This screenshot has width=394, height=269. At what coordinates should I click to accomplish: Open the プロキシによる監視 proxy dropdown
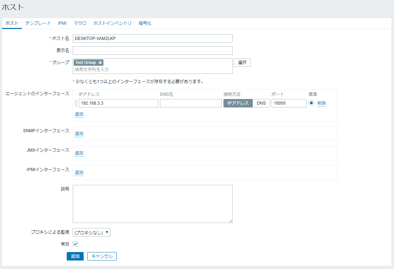coord(91,232)
